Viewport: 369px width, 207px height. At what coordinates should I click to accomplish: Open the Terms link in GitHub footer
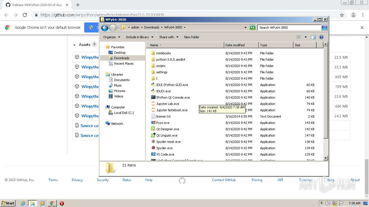pyautogui.click(x=53, y=180)
